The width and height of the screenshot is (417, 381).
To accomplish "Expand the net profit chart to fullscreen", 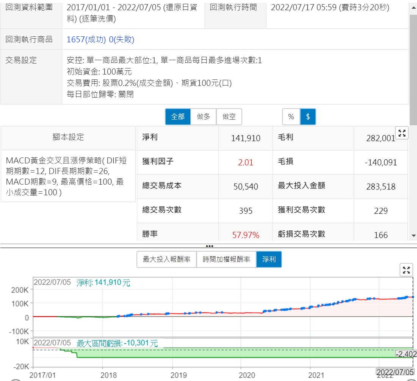I will [406, 270].
